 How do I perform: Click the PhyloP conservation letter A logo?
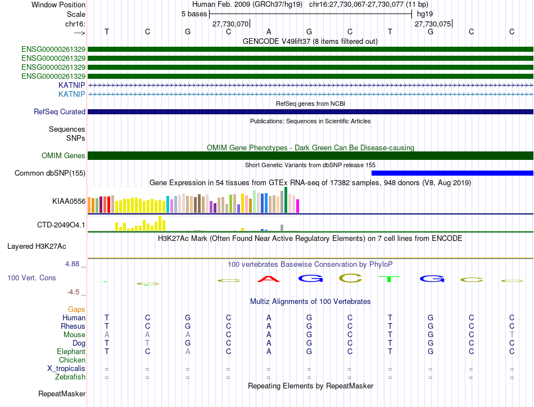[x=269, y=279]
